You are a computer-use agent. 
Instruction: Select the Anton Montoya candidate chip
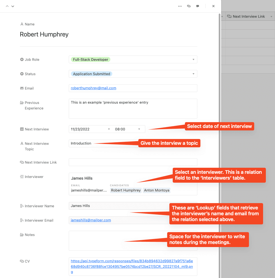[156, 190]
